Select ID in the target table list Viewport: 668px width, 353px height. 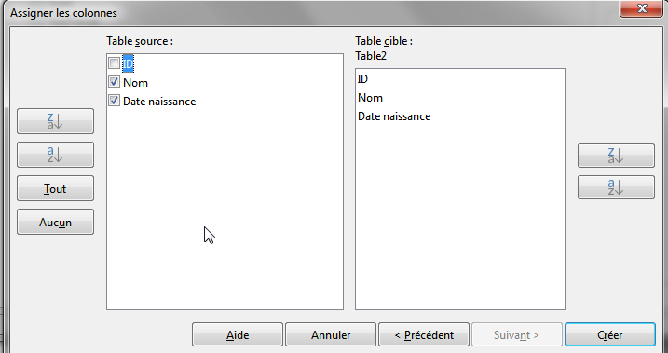pyautogui.click(x=363, y=79)
